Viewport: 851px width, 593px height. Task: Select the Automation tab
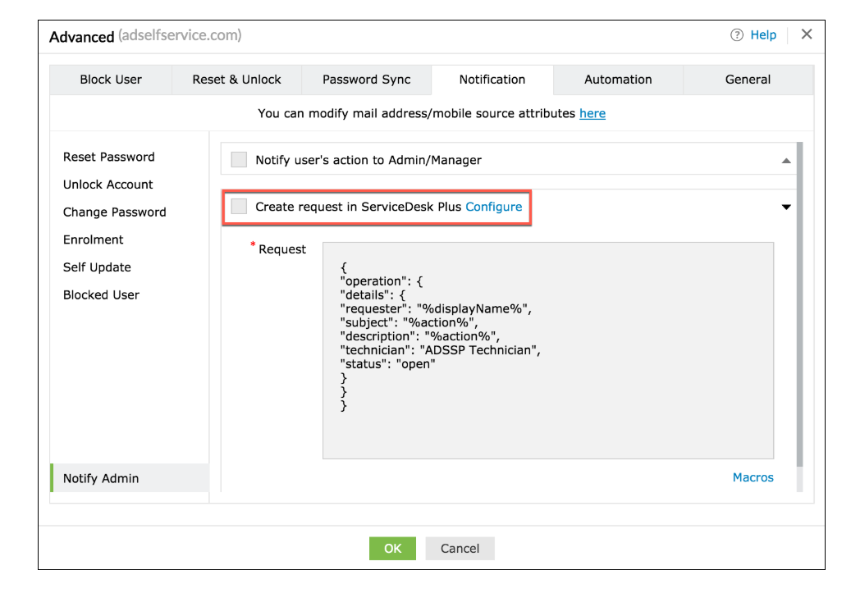click(x=618, y=80)
